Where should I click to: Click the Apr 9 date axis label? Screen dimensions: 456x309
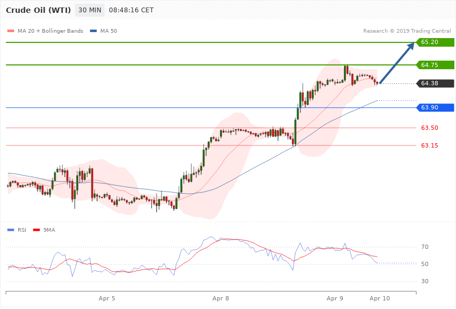pyautogui.click(x=335, y=298)
